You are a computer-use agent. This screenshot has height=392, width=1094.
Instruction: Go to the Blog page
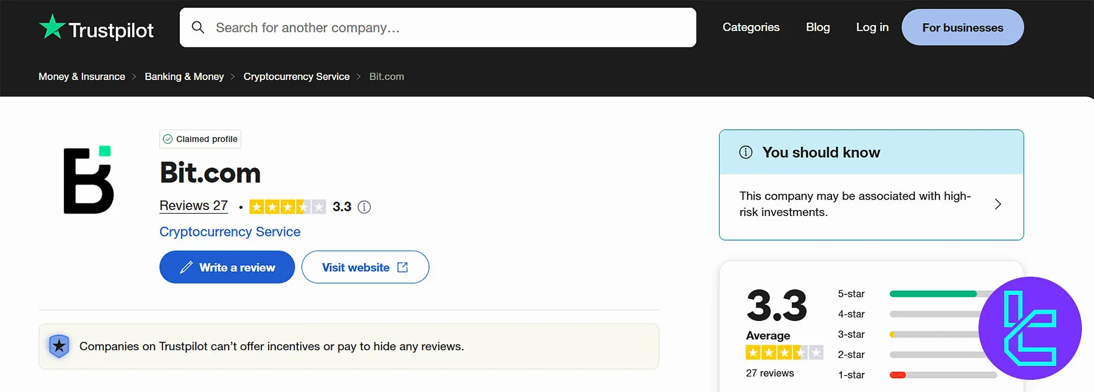click(817, 27)
